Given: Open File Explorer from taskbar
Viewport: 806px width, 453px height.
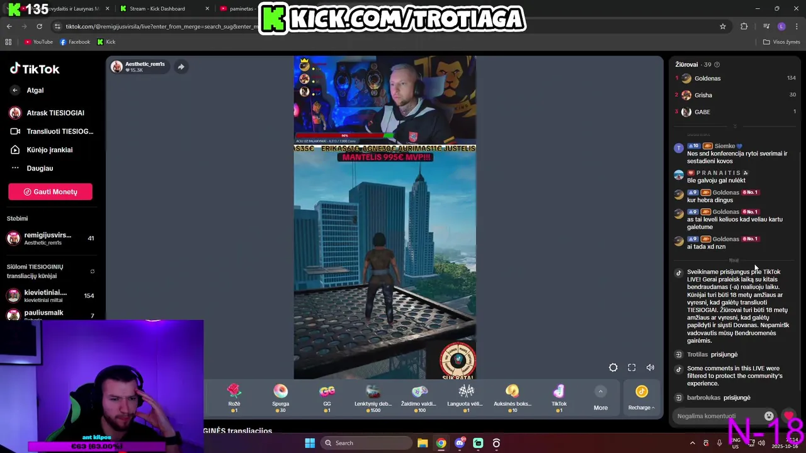Looking at the screenshot, I should coord(423,443).
